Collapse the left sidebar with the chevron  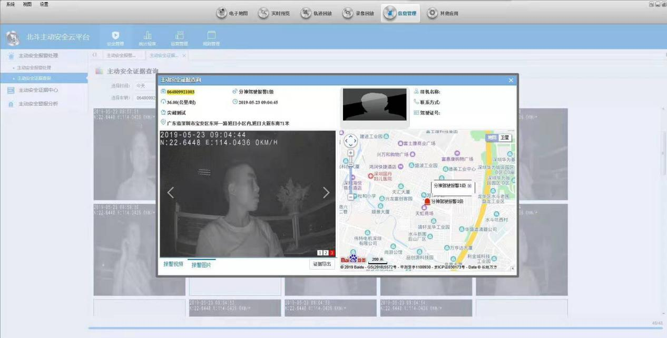[94, 55]
